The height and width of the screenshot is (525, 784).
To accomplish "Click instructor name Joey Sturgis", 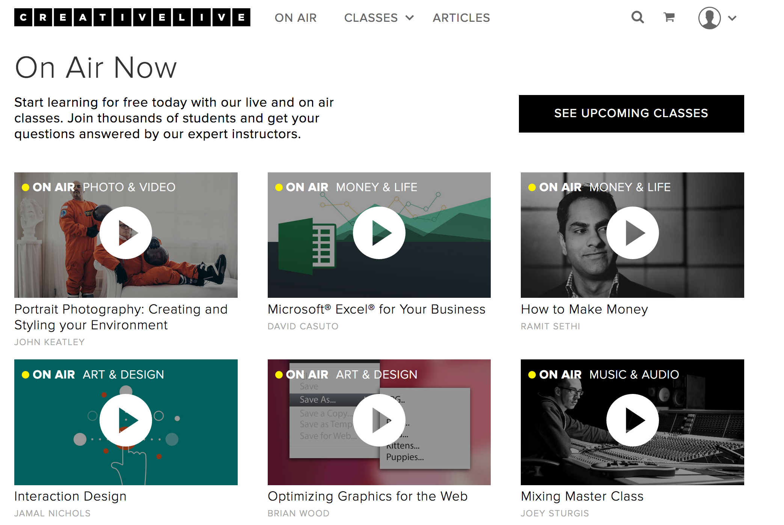I will pos(555,513).
